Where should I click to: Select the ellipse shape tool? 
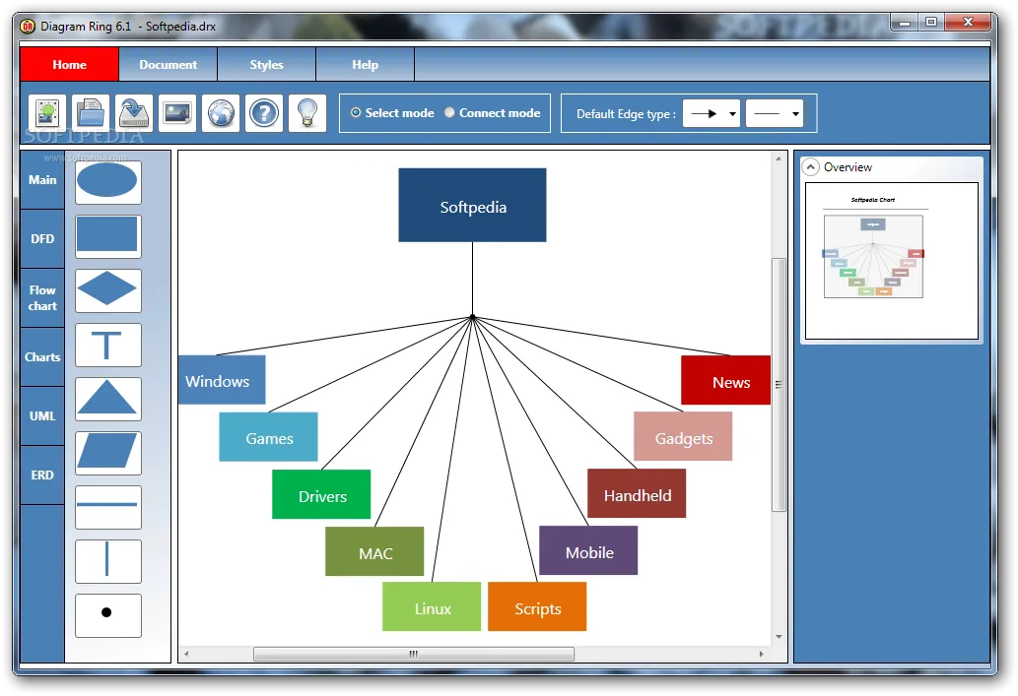click(107, 182)
